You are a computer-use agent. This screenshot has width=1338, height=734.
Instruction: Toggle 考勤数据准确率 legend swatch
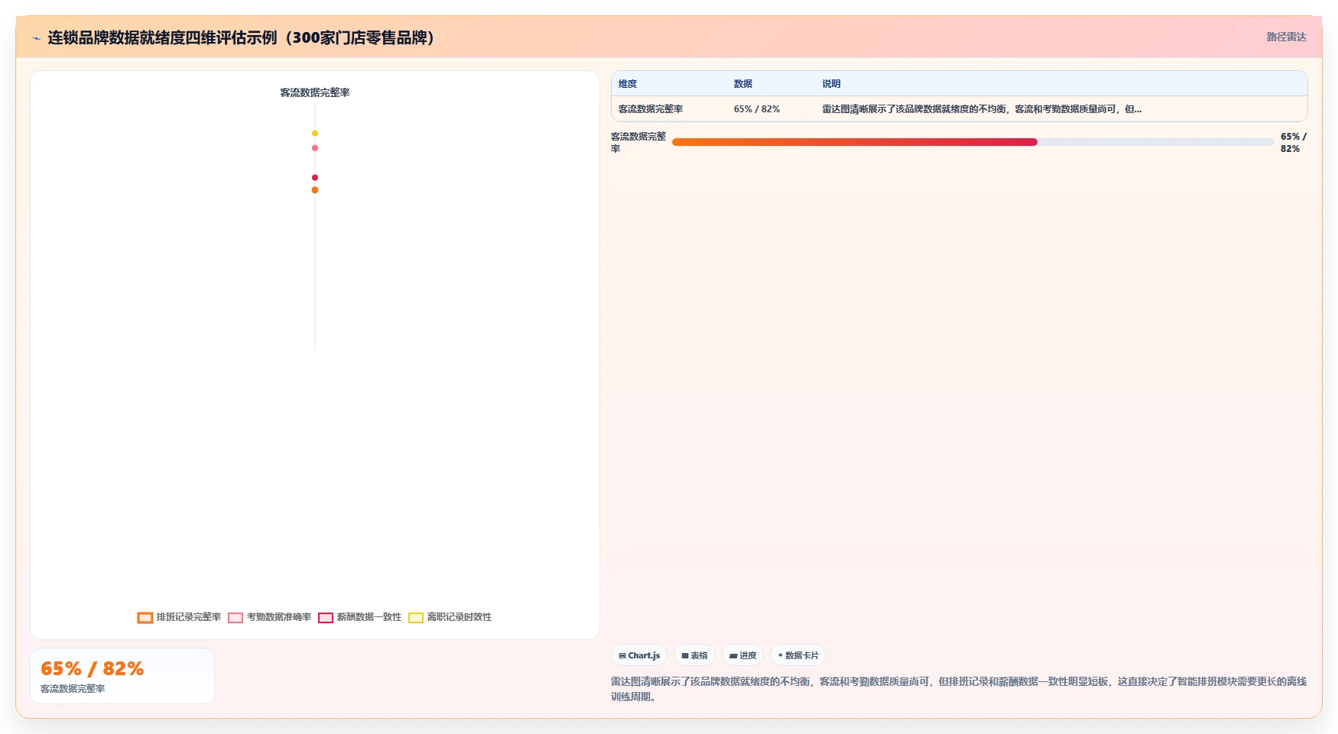pos(235,618)
